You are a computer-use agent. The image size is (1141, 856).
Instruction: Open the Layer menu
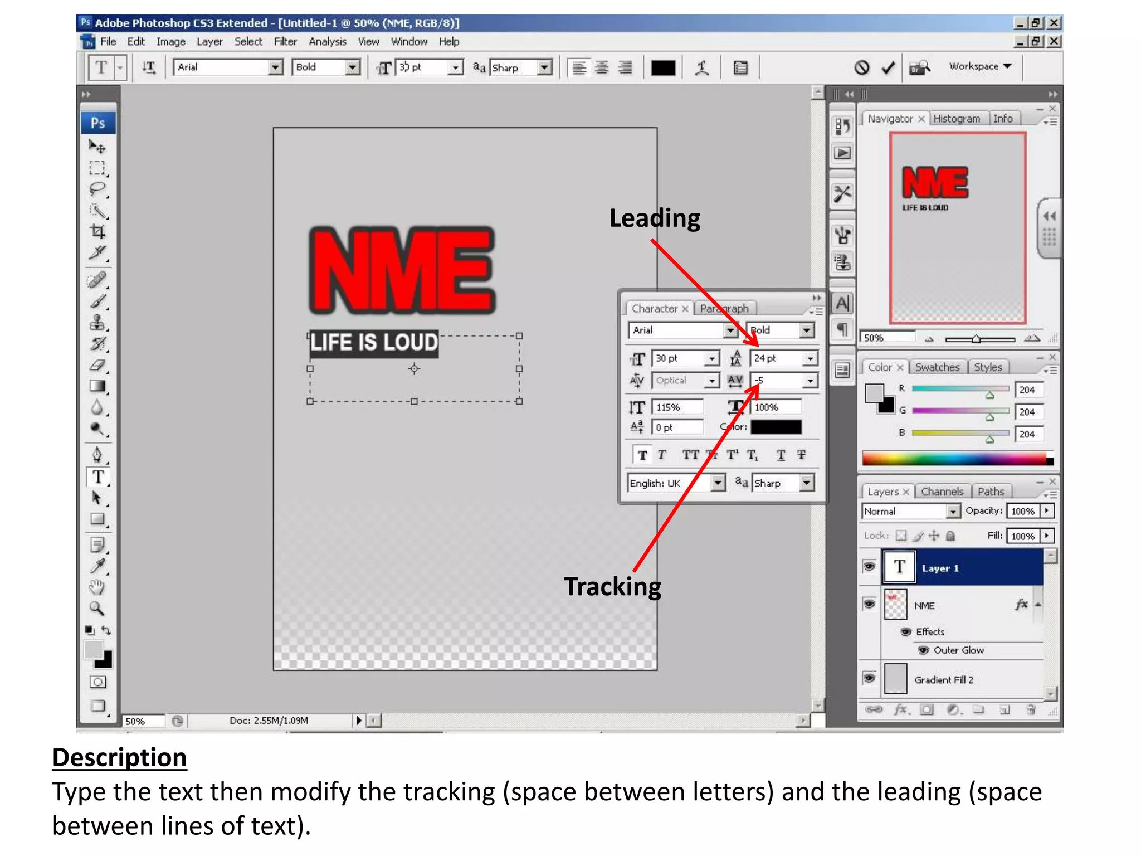pyautogui.click(x=209, y=42)
